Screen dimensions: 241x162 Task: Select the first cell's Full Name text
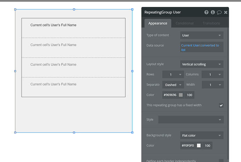53,25
